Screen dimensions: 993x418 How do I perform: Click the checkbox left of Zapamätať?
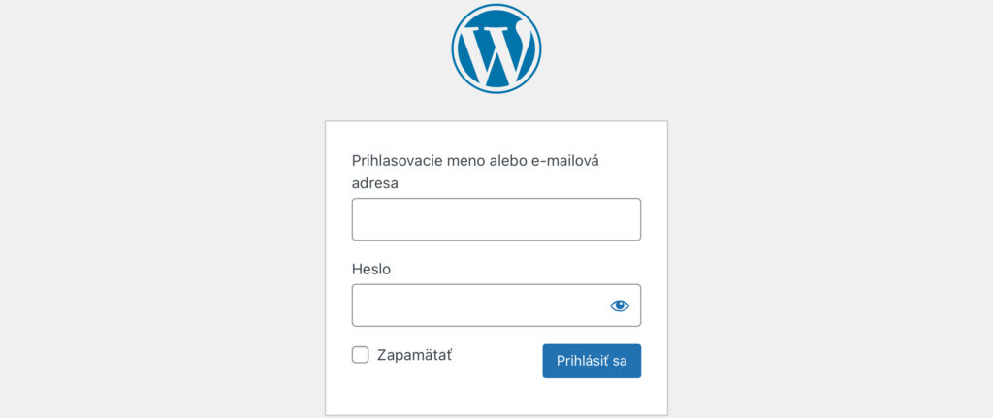[x=361, y=355]
